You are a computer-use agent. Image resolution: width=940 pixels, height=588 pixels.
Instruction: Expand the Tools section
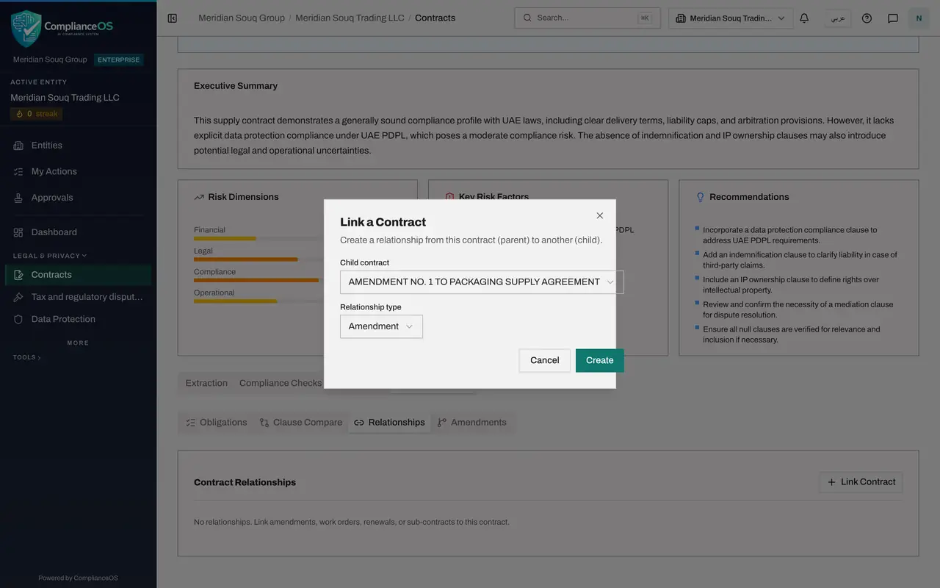[x=26, y=357]
